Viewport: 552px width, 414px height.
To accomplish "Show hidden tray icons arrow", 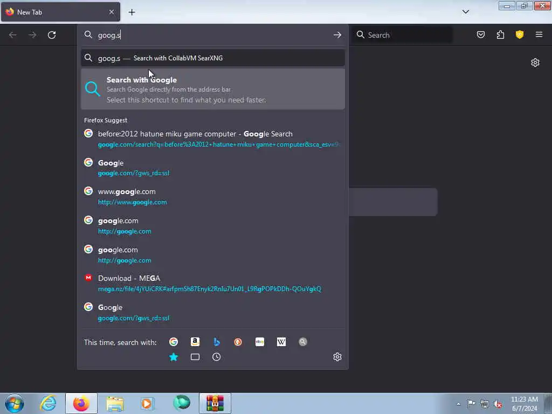I will tap(458, 404).
